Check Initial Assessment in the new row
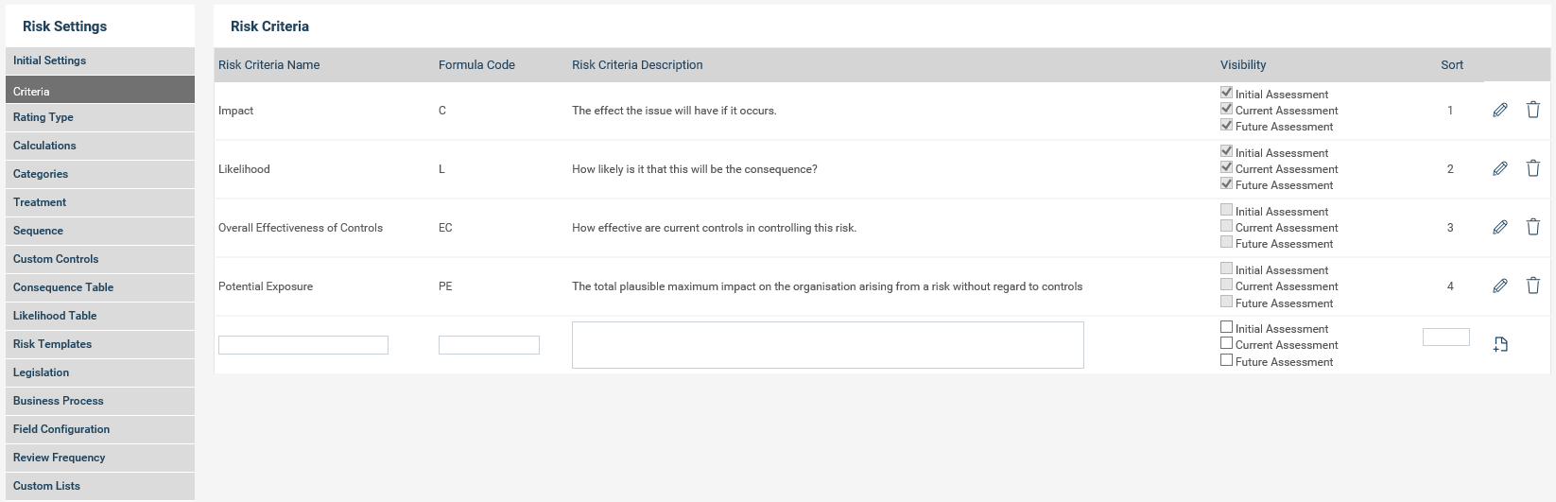The image size is (1556, 502). (x=1227, y=327)
